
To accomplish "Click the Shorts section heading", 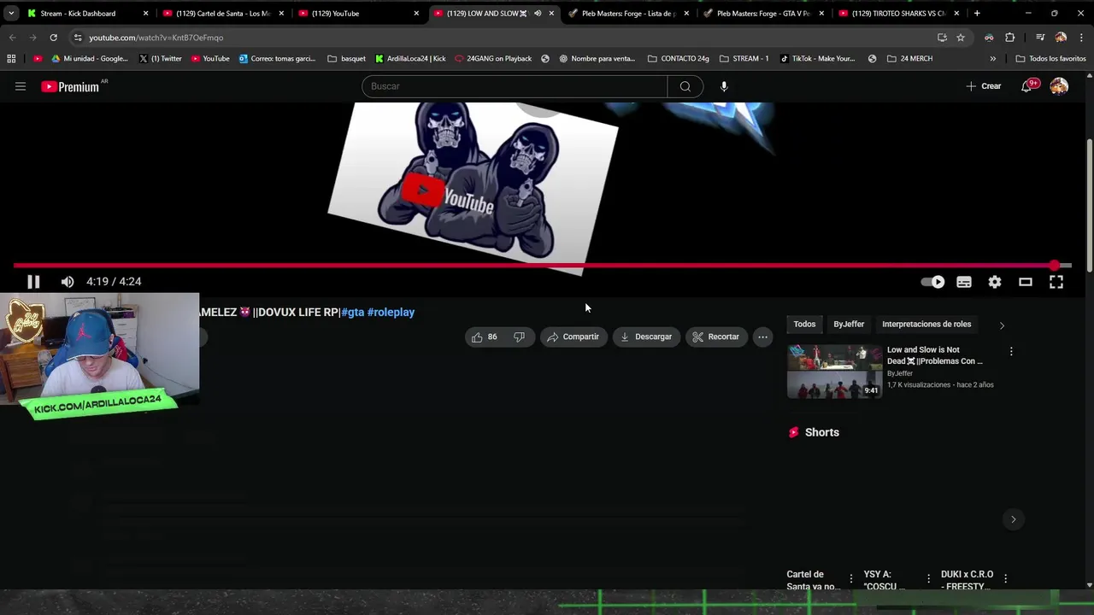I will tap(821, 432).
